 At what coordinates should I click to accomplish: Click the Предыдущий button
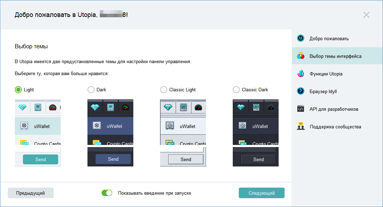[x=31, y=193]
